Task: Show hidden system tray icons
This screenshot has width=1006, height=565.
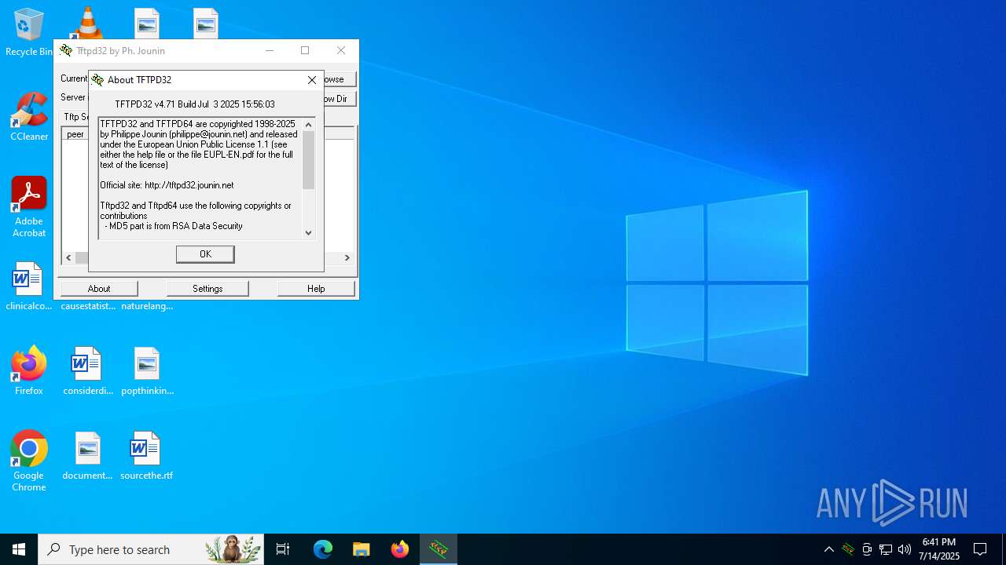Action: pyautogui.click(x=829, y=549)
